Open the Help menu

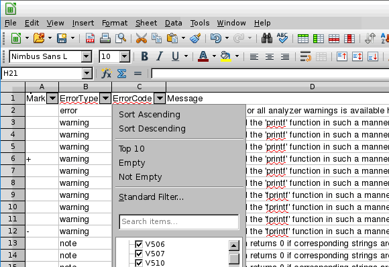pyautogui.click(x=262, y=23)
